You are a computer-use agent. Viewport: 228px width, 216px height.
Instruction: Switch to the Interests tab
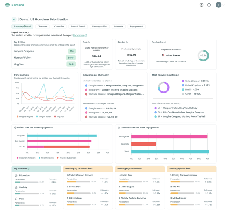119,27
